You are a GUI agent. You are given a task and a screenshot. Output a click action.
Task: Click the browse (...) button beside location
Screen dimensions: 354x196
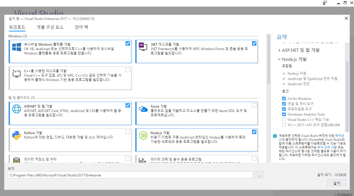click(259, 175)
